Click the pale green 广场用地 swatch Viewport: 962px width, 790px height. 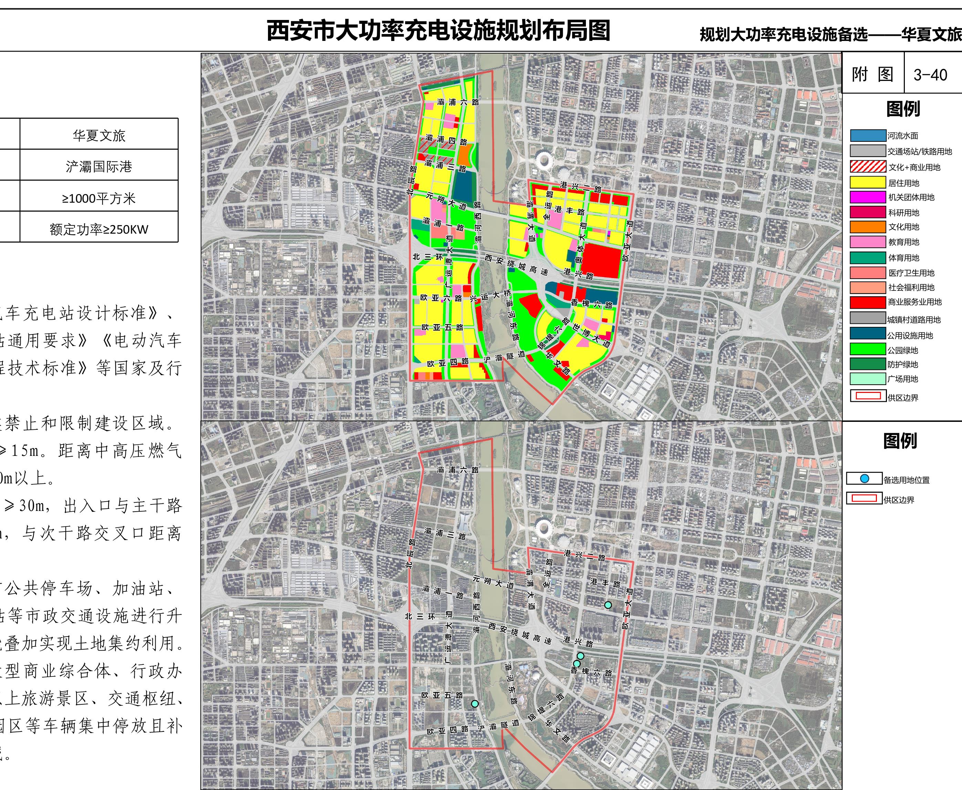[868, 378]
